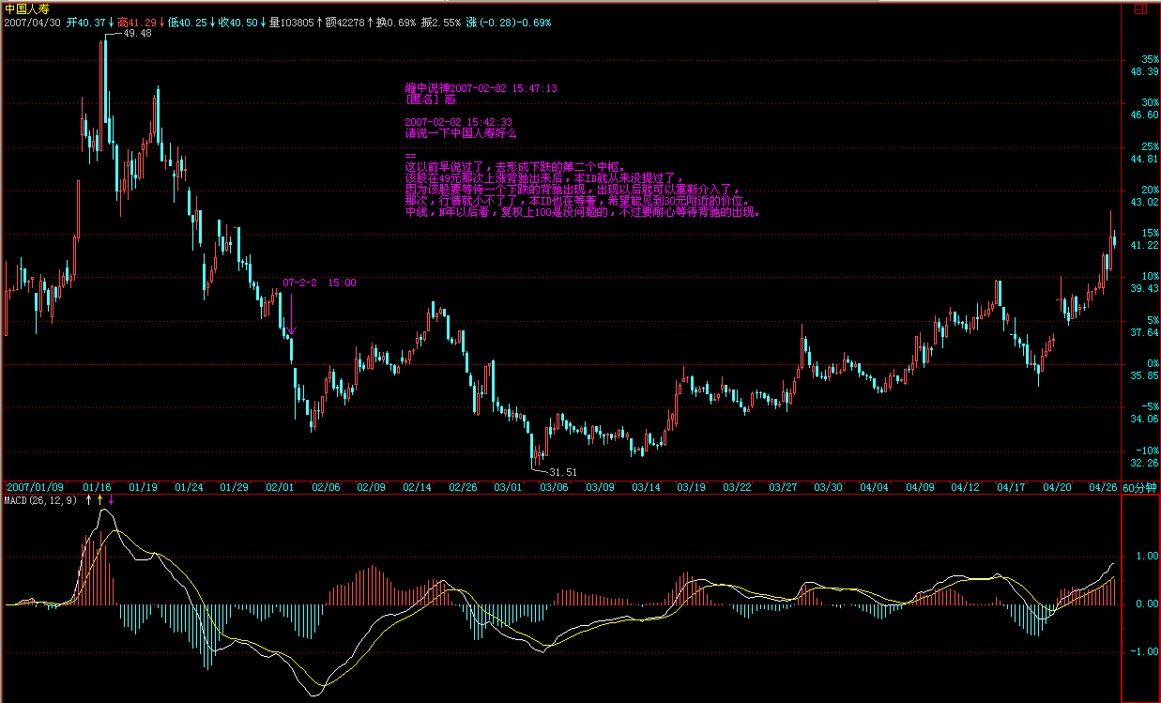Click the 07-2-2 15:00 annotation label

(x=319, y=283)
